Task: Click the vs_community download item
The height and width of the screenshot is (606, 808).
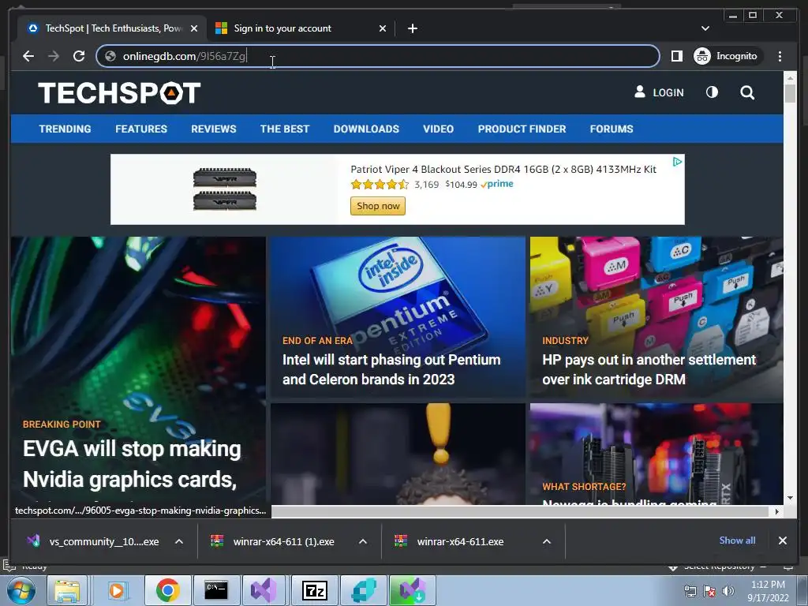Action: pos(94,541)
